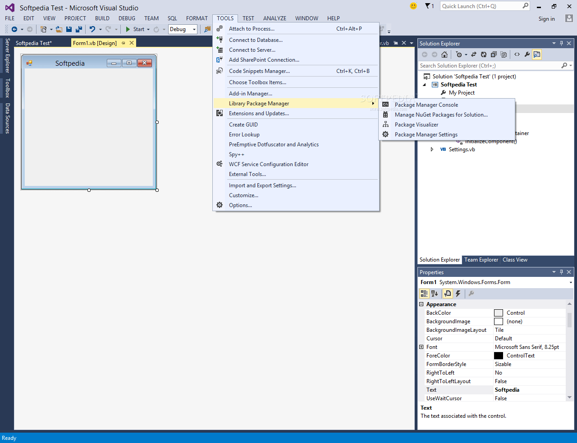Image resolution: width=577 pixels, height=443 pixels.
Task: Open Package Manager Settings
Action: (x=447, y=135)
